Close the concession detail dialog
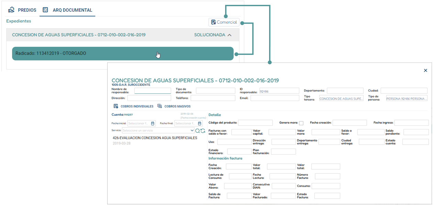This screenshot has width=433, height=205. [x=425, y=70]
